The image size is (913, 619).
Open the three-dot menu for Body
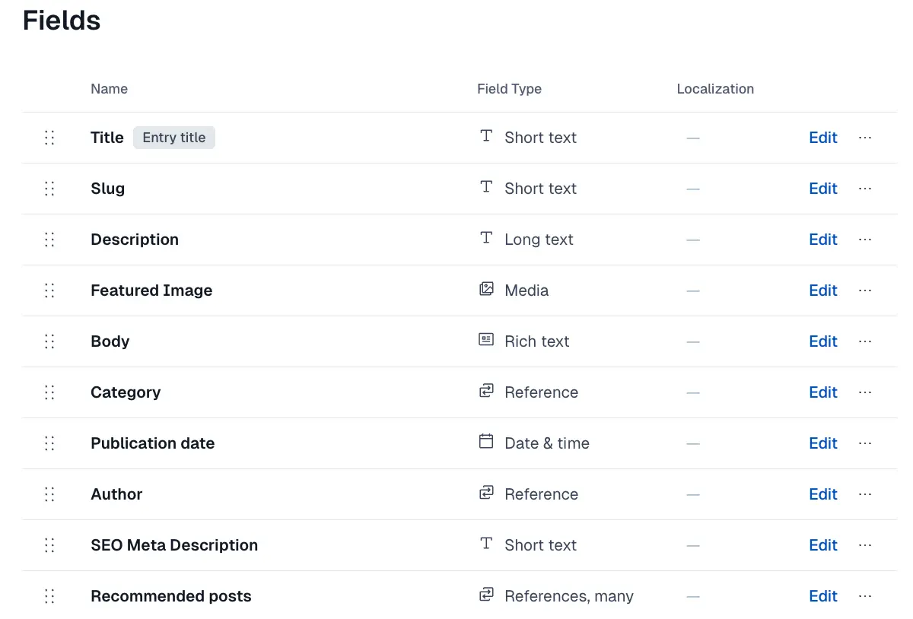865,341
